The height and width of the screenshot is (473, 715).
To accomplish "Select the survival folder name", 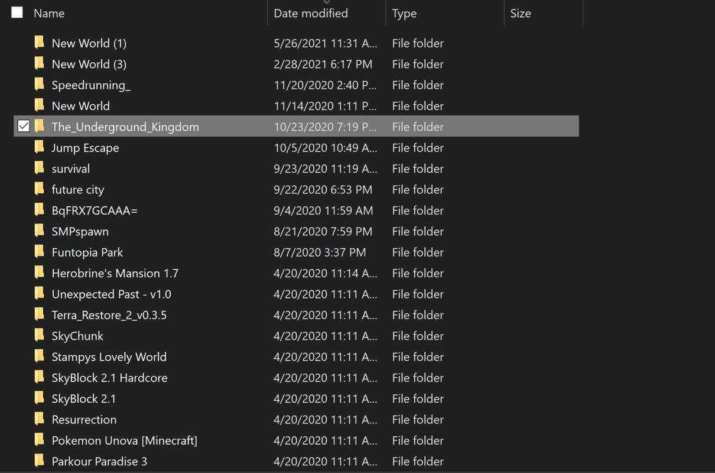I will click(71, 169).
